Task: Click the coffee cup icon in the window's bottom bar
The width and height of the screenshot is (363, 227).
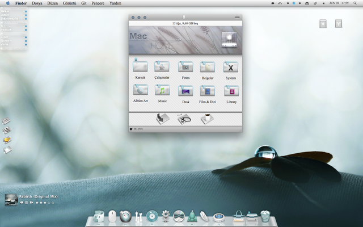Action: [207, 118]
